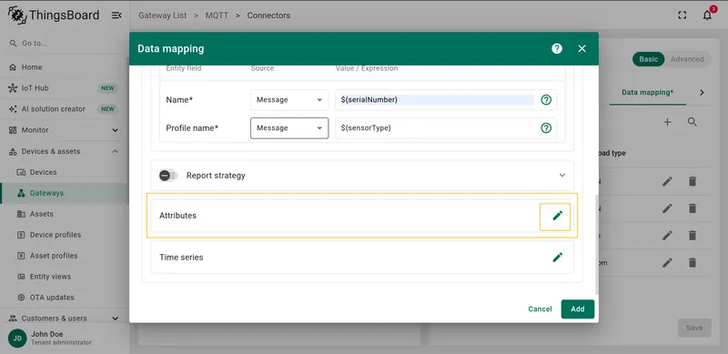This screenshot has width=728, height=354.
Task: Expand the Report strategy section
Action: pyautogui.click(x=562, y=176)
